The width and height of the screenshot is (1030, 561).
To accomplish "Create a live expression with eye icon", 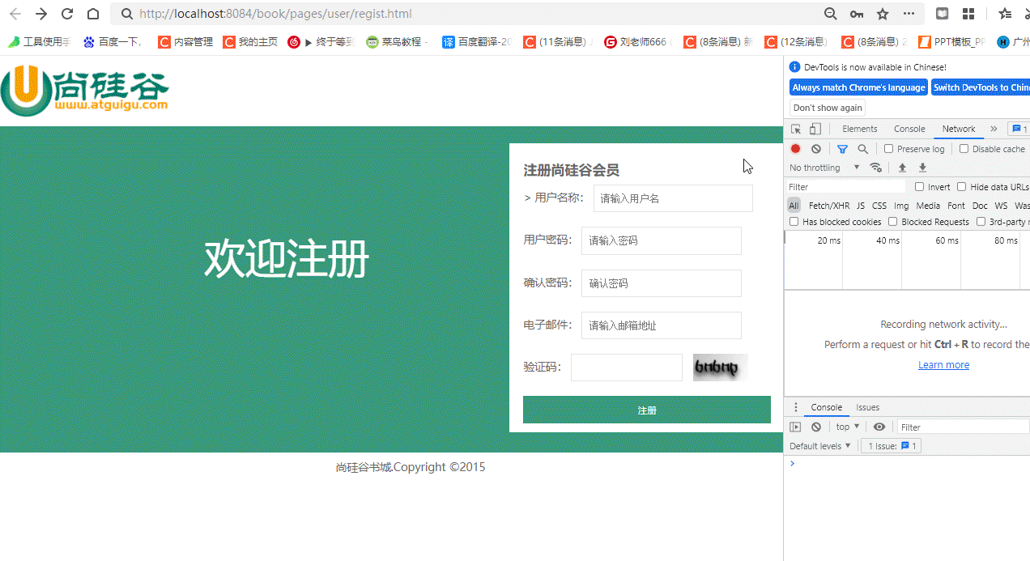I will (x=879, y=427).
